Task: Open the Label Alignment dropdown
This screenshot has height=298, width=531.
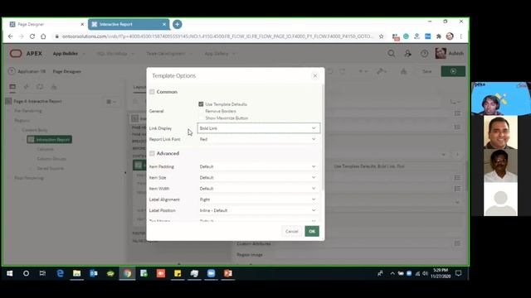Action: (x=258, y=199)
